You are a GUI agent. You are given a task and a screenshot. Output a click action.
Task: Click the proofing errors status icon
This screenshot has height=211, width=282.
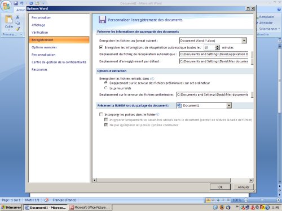pyautogui.click(x=46, y=200)
